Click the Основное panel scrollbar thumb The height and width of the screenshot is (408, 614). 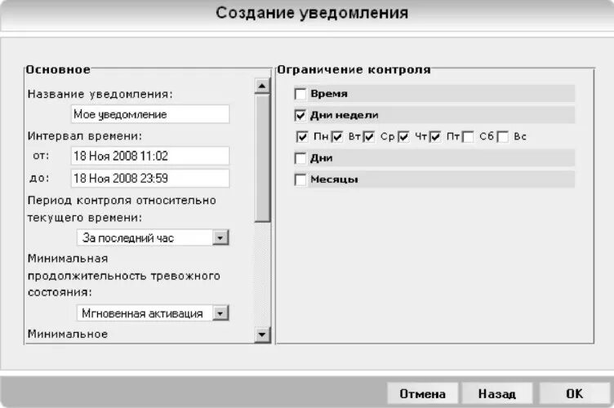262,158
